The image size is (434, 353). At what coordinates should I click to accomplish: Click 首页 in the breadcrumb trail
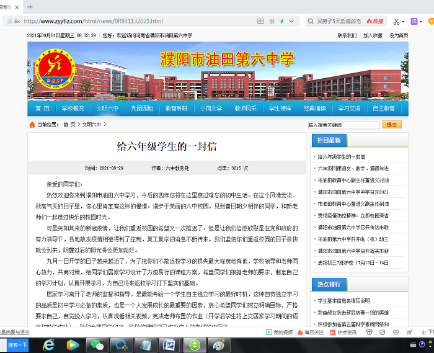click(x=69, y=125)
